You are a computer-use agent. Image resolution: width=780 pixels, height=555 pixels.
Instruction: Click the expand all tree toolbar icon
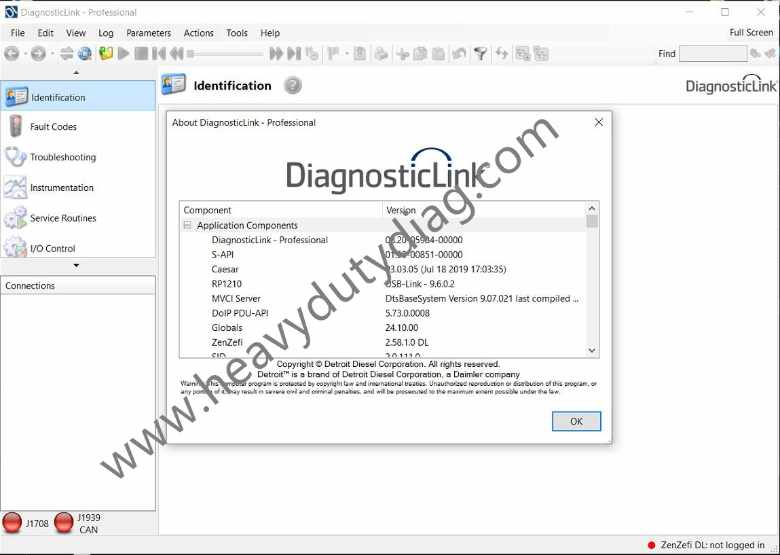(x=523, y=54)
